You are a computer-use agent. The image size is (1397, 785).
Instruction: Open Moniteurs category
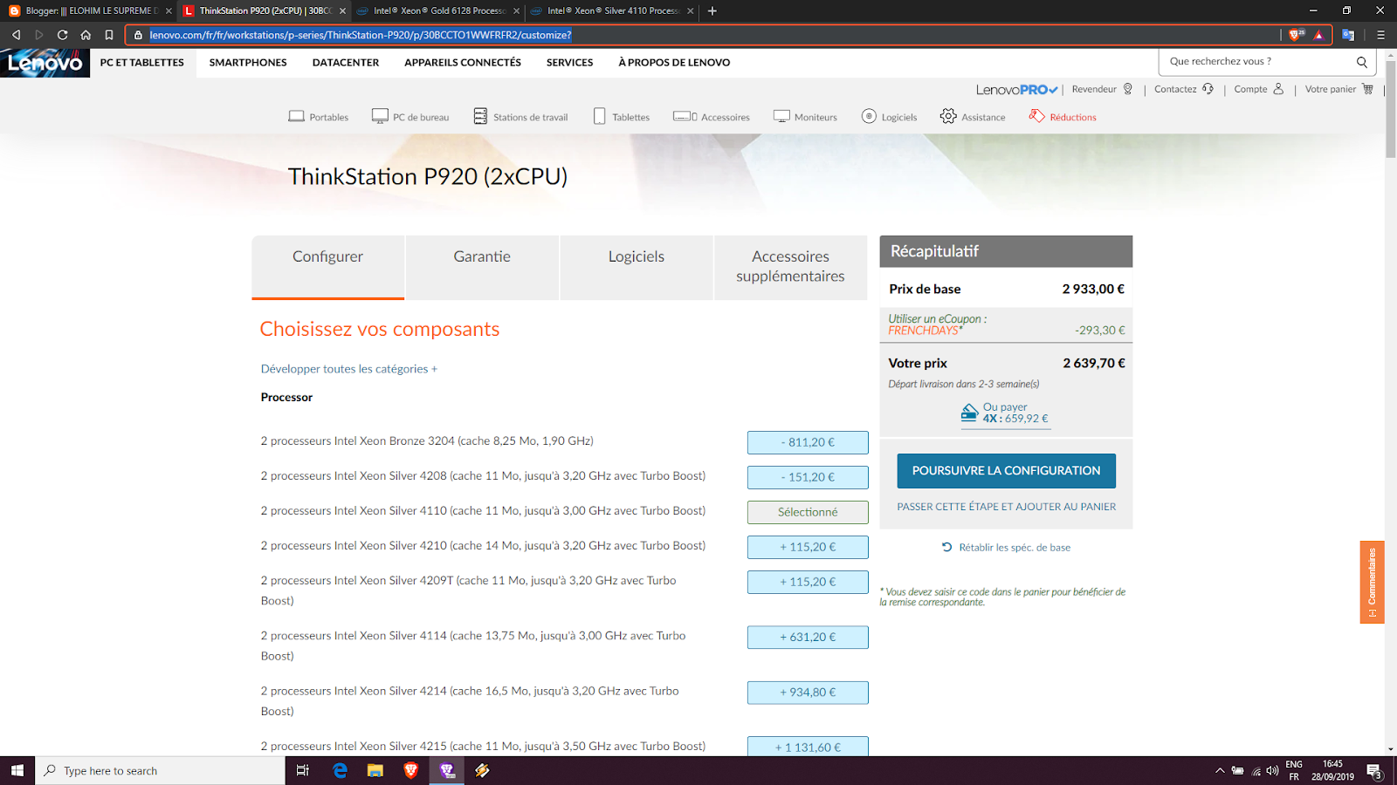[x=805, y=117]
